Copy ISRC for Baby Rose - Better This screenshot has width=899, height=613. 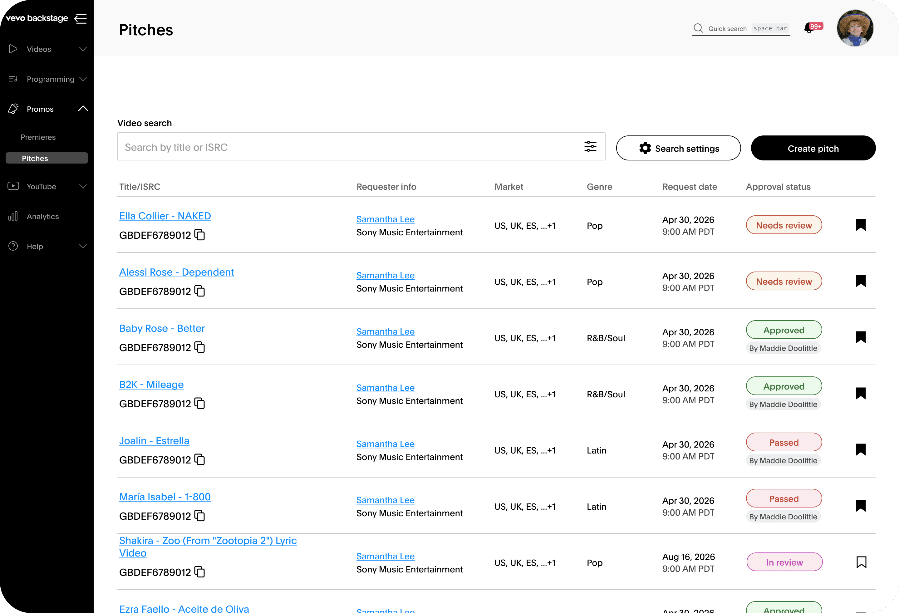[199, 347]
